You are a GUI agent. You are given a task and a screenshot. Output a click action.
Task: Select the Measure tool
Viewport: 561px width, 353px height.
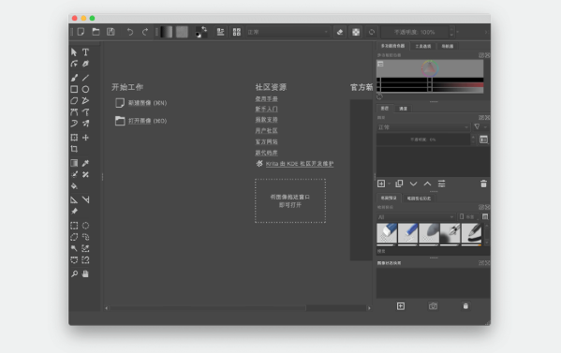[x=85, y=200]
